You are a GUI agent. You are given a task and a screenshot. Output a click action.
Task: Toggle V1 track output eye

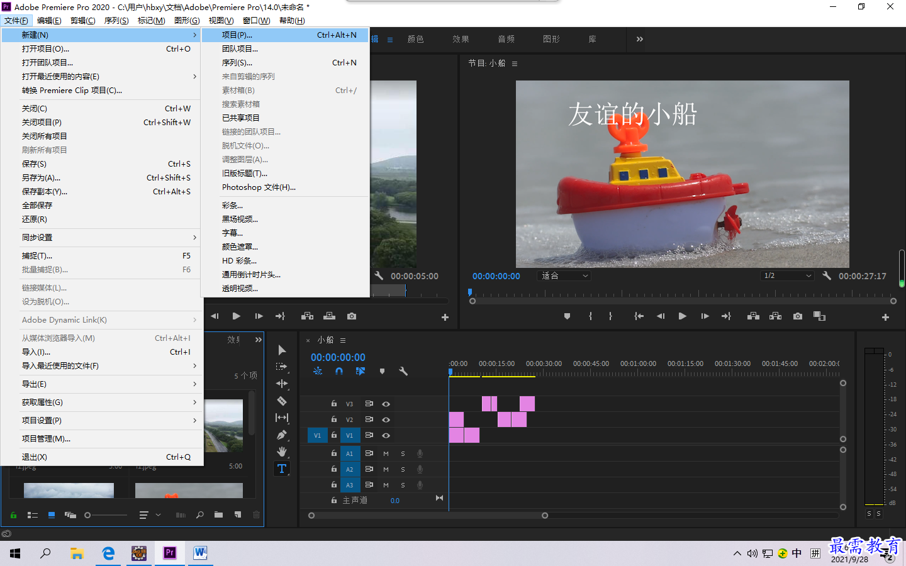[386, 435]
